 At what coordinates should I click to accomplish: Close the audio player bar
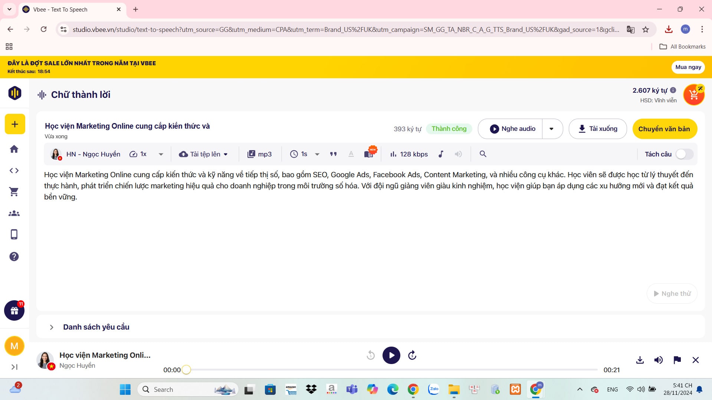[696, 360]
